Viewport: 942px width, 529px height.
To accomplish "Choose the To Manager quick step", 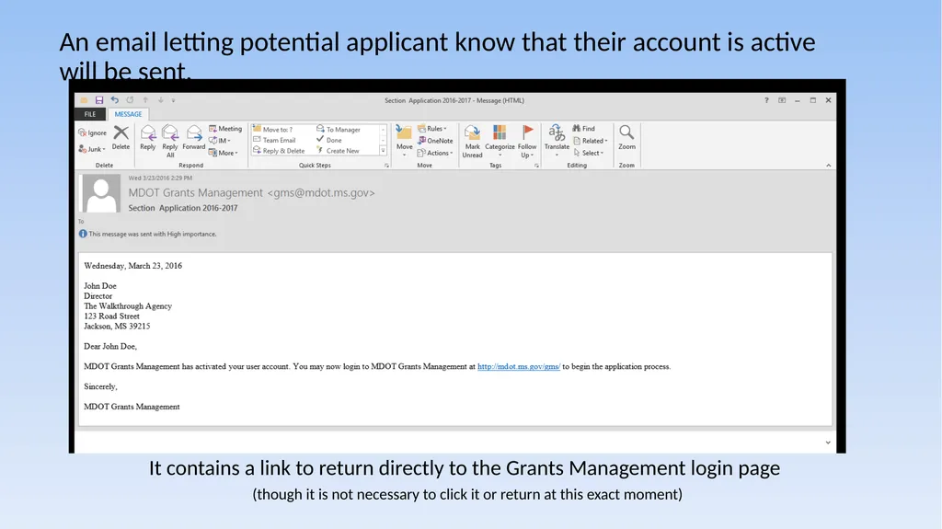I will point(339,129).
